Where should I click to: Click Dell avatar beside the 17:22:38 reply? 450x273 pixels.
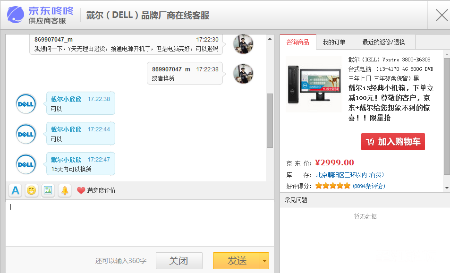pyautogui.click(x=26, y=103)
